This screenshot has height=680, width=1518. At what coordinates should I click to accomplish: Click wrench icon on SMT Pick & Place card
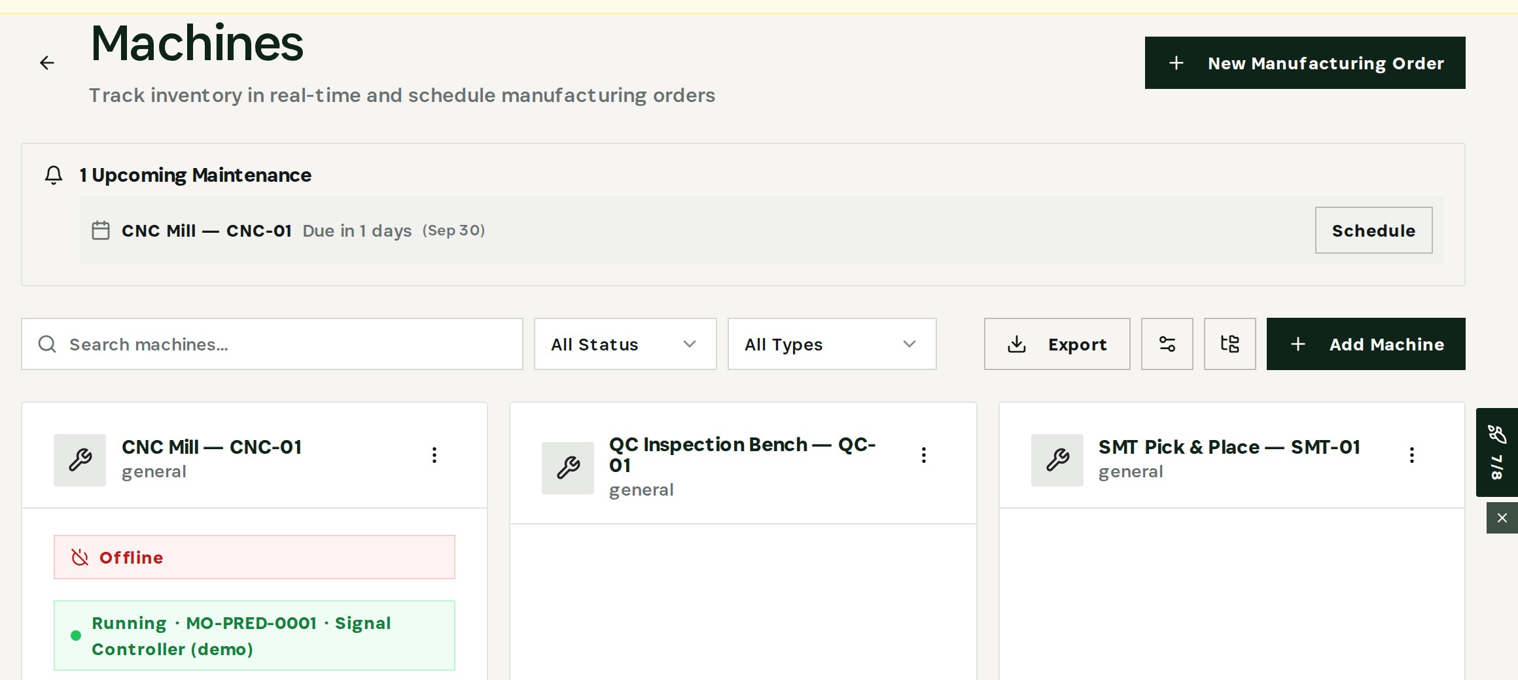[1057, 460]
